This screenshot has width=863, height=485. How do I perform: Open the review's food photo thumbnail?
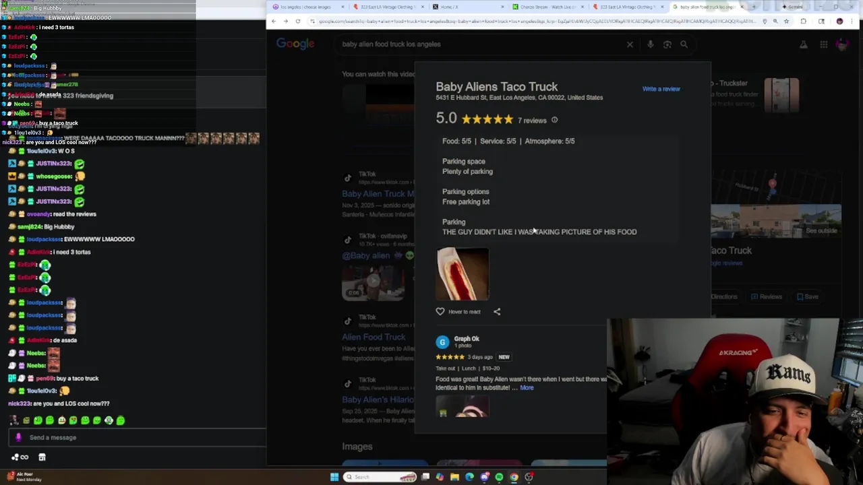coord(463,273)
